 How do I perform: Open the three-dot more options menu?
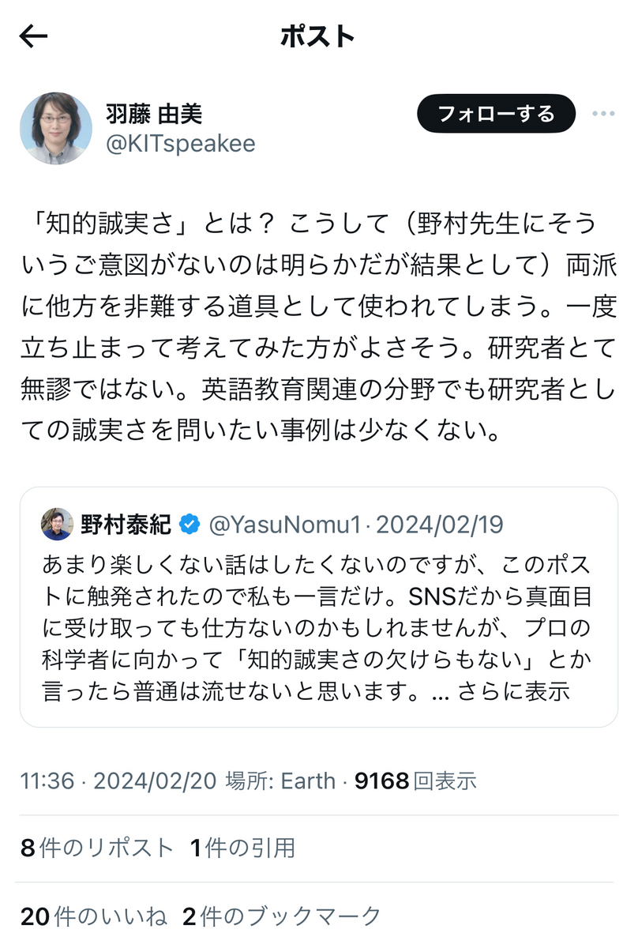pos(603,114)
